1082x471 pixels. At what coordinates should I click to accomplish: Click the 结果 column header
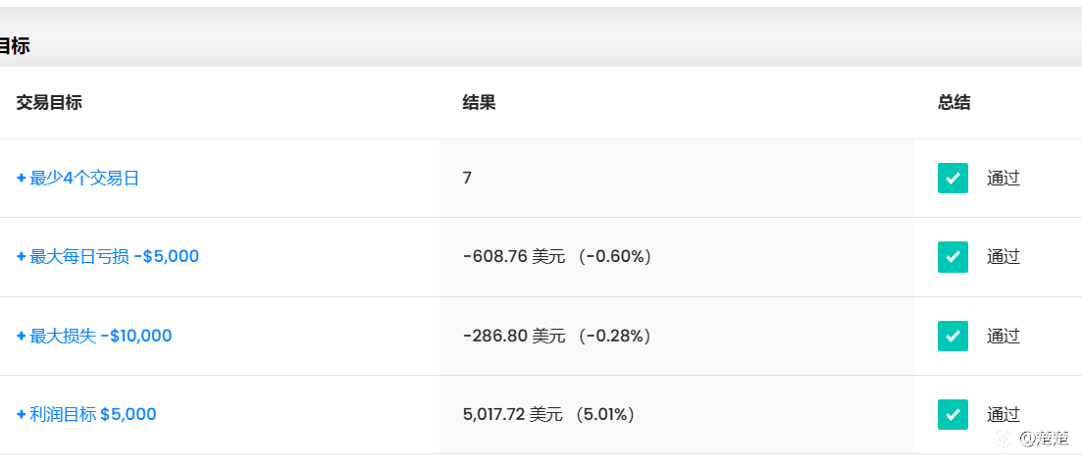[479, 103]
